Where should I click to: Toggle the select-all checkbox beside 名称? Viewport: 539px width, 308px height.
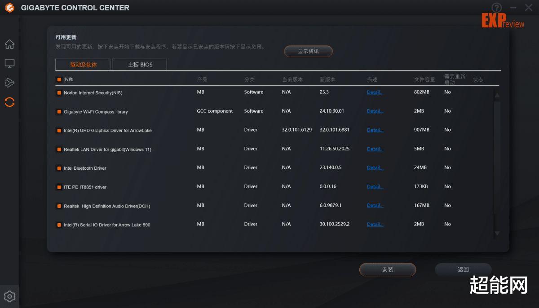pyautogui.click(x=59, y=79)
